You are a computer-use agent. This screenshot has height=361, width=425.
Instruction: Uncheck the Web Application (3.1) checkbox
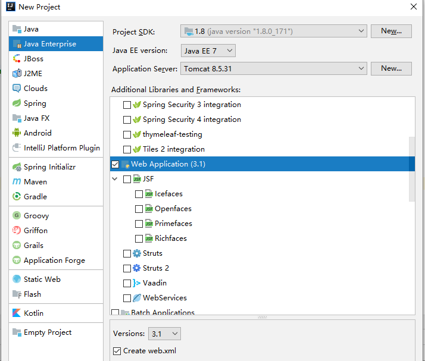tap(115, 164)
